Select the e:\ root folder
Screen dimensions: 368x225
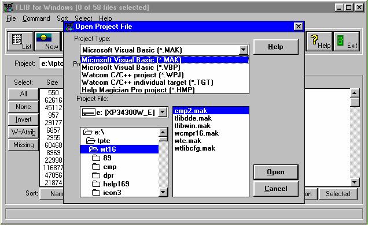(x=120, y=132)
